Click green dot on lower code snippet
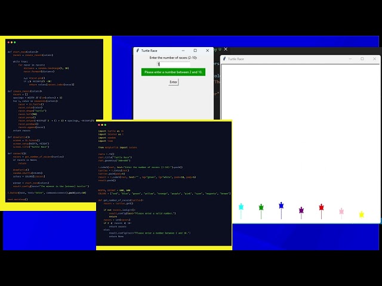Viewport: 382px width, 286px height. 105,125
